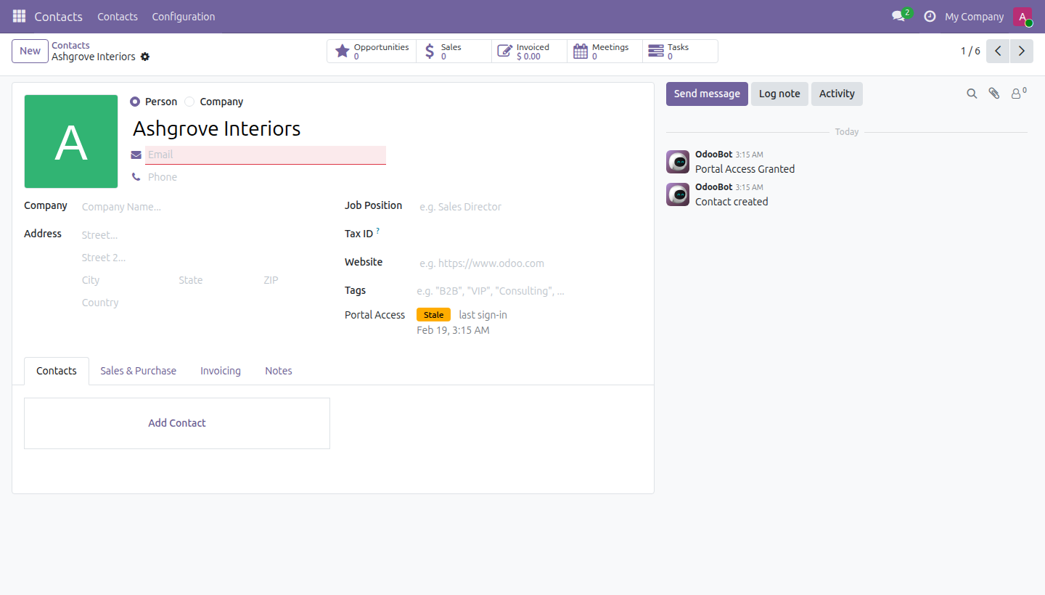Click OdooBot avatar on Portal Access Granted
The width and height of the screenshot is (1045, 595).
click(678, 162)
